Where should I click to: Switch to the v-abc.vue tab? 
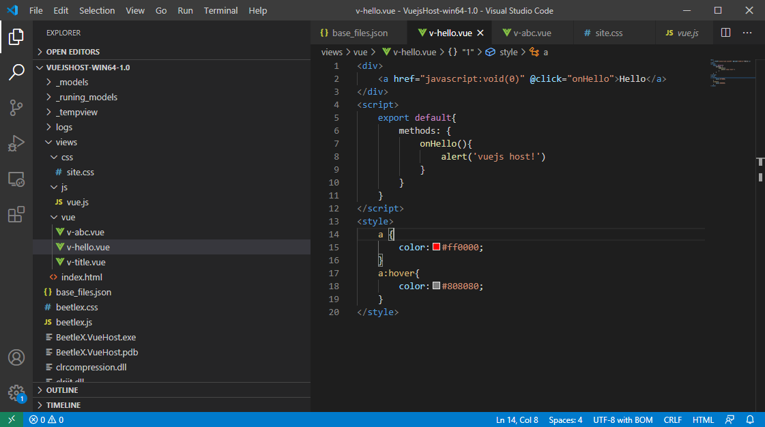click(533, 33)
